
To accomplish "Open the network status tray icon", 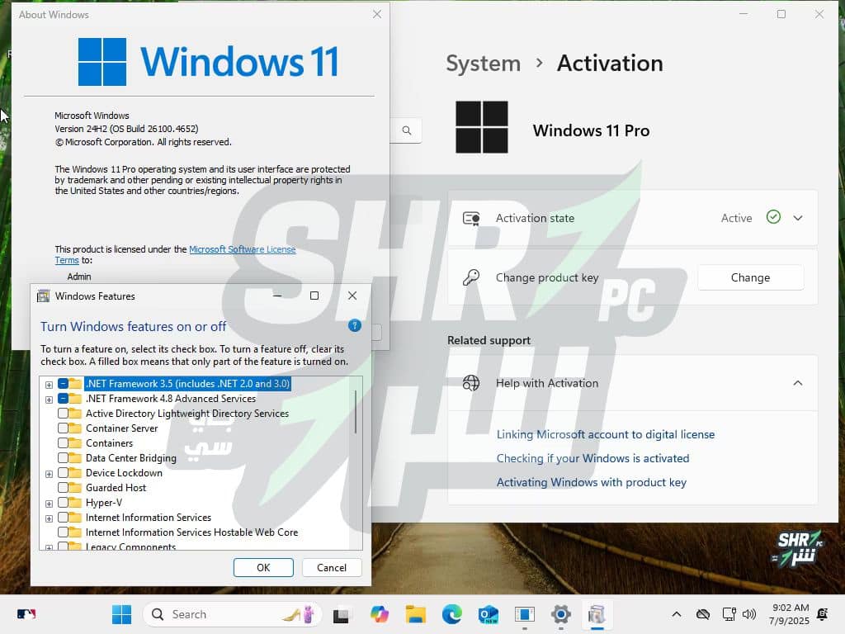I will click(x=729, y=614).
